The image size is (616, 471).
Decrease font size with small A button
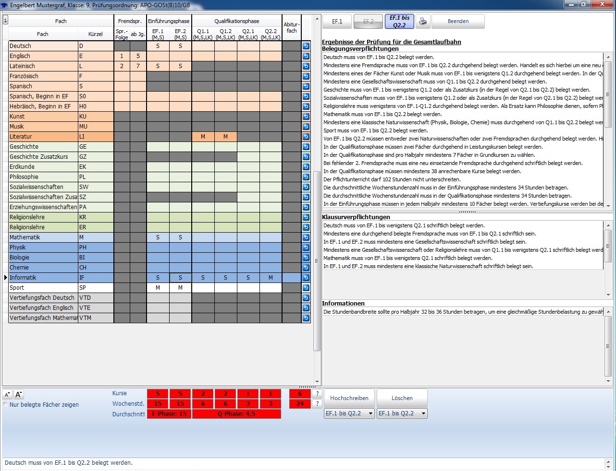tap(7, 394)
